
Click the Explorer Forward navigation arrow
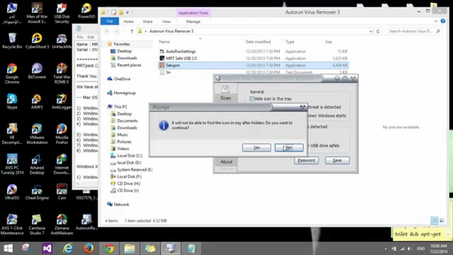click(x=117, y=31)
